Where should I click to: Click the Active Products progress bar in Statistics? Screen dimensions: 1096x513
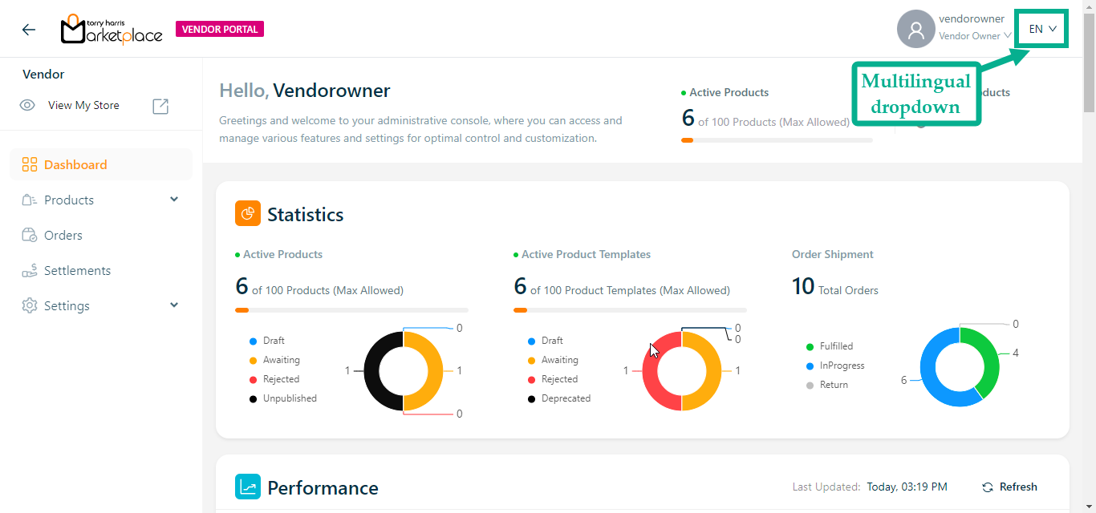tap(351, 310)
